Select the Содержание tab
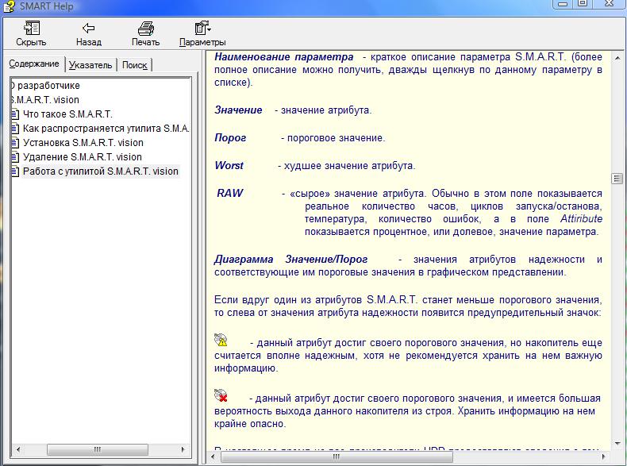627x466 pixels. click(x=34, y=64)
